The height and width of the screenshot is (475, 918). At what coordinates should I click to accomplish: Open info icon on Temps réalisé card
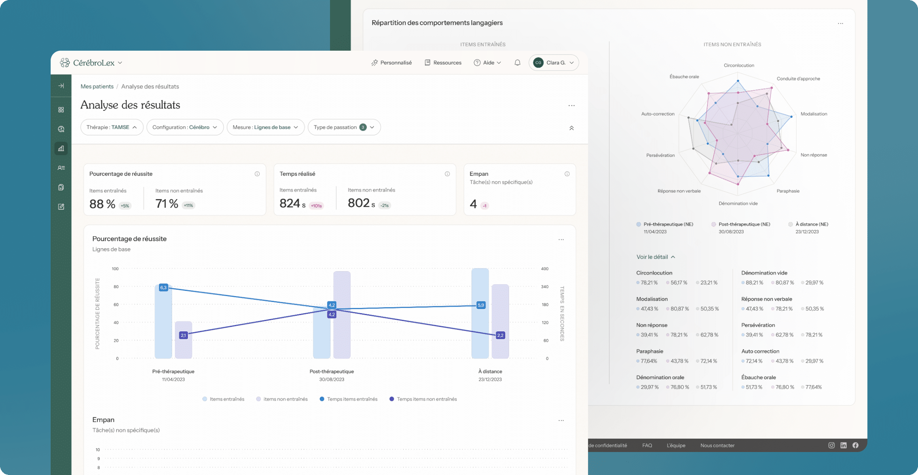447,174
